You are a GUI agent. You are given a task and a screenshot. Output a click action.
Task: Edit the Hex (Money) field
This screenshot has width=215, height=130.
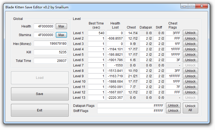[50, 44]
